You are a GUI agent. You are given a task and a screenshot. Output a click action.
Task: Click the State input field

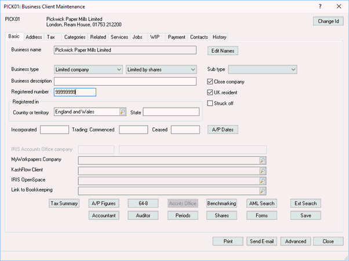pos(171,112)
